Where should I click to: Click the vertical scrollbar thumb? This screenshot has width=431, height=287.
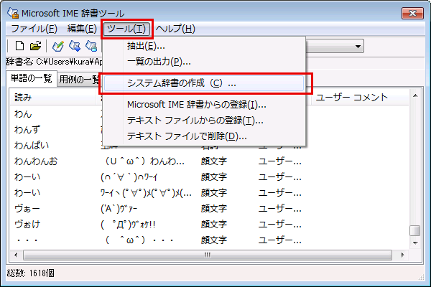point(415,231)
